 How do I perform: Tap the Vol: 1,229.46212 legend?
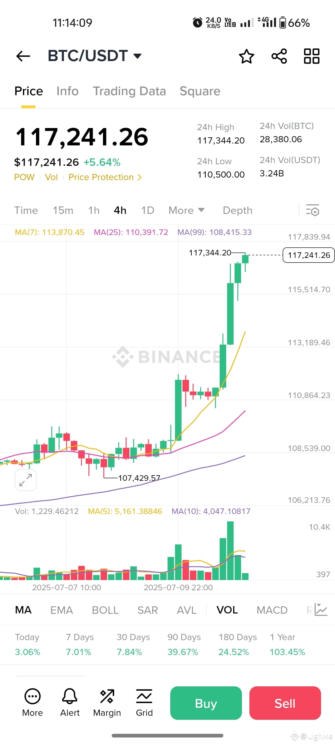[47, 511]
